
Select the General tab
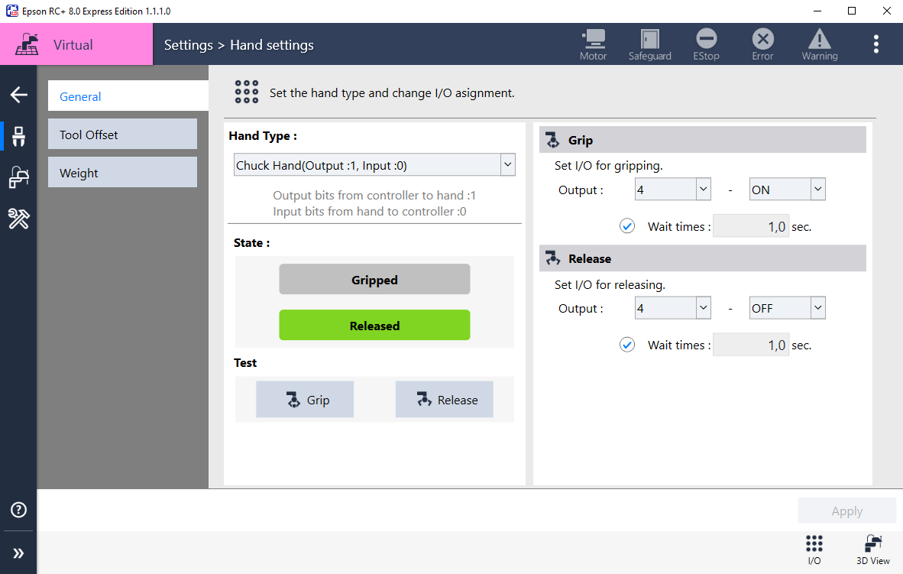(x=128, y=96)
